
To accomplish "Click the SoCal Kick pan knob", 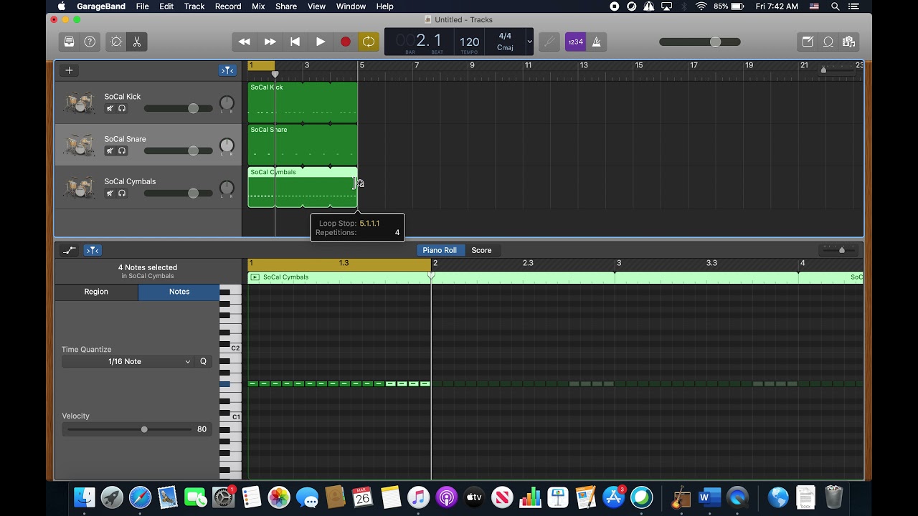I will (x=227, y=103).
